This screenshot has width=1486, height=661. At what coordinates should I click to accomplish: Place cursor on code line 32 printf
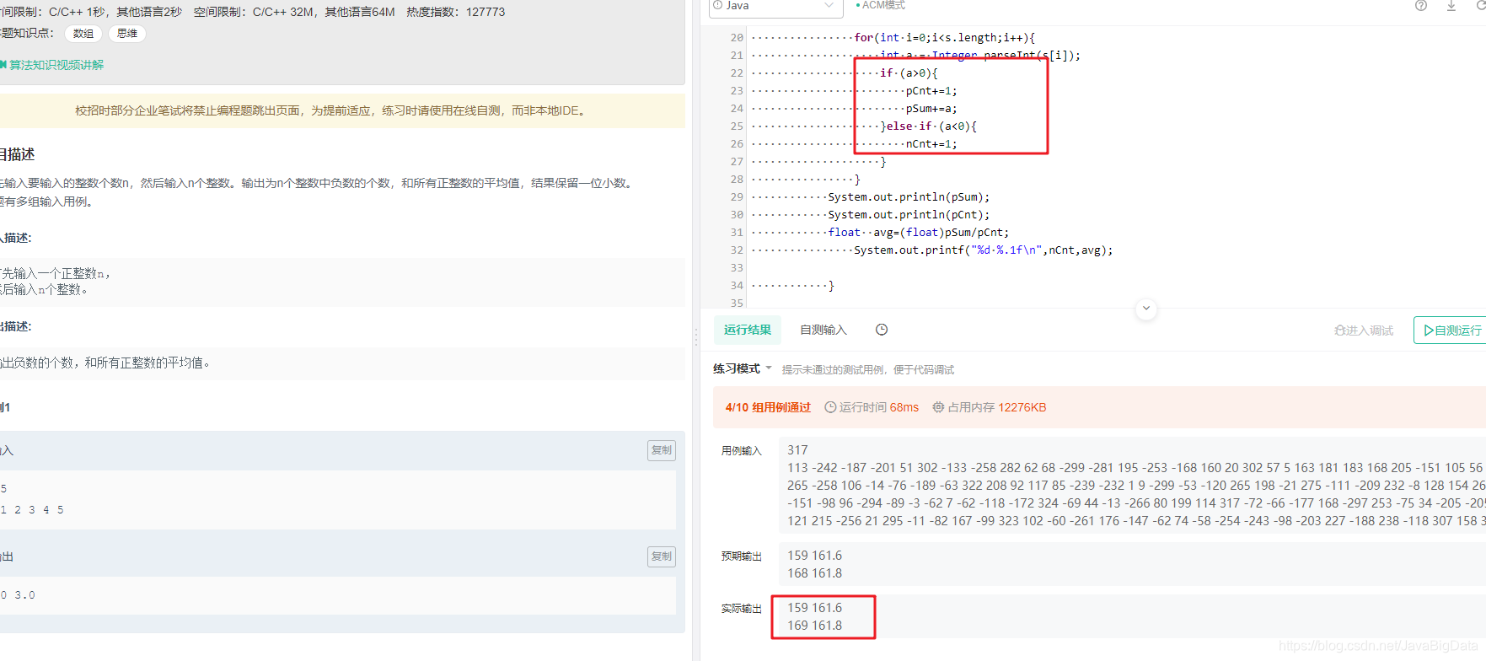(x=983, y=250)
